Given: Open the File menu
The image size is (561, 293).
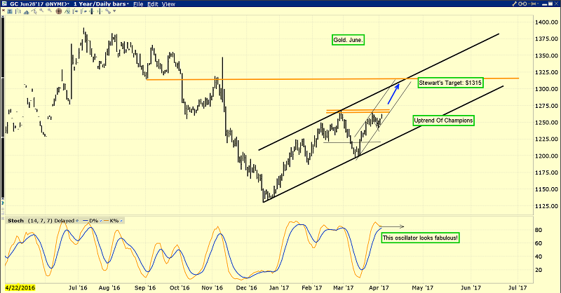Looking at the screenshot, I should pyautogui.click(x=138, y=4).
